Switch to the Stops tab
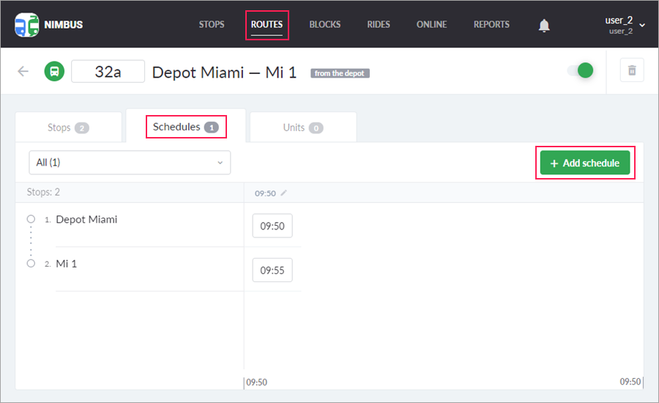 point(69,127)
